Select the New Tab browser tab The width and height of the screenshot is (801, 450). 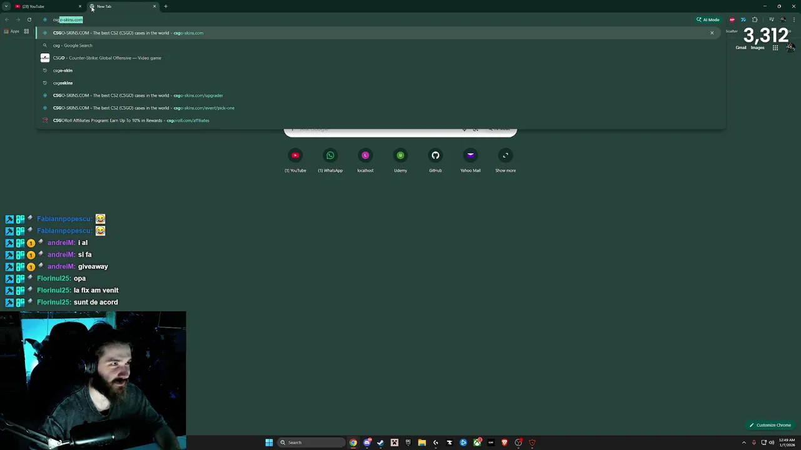pyautogui.click(x=122, y=6)
